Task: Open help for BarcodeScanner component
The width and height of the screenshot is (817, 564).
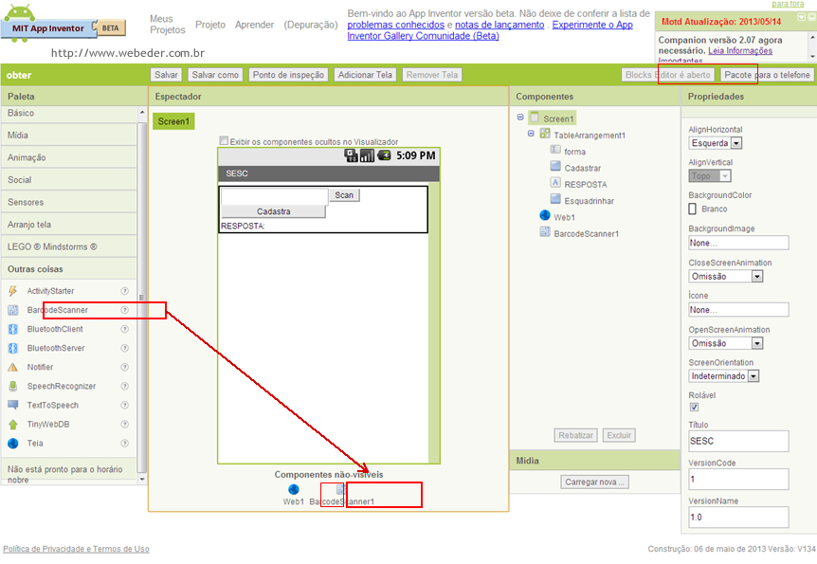Action: click(125, 310)
